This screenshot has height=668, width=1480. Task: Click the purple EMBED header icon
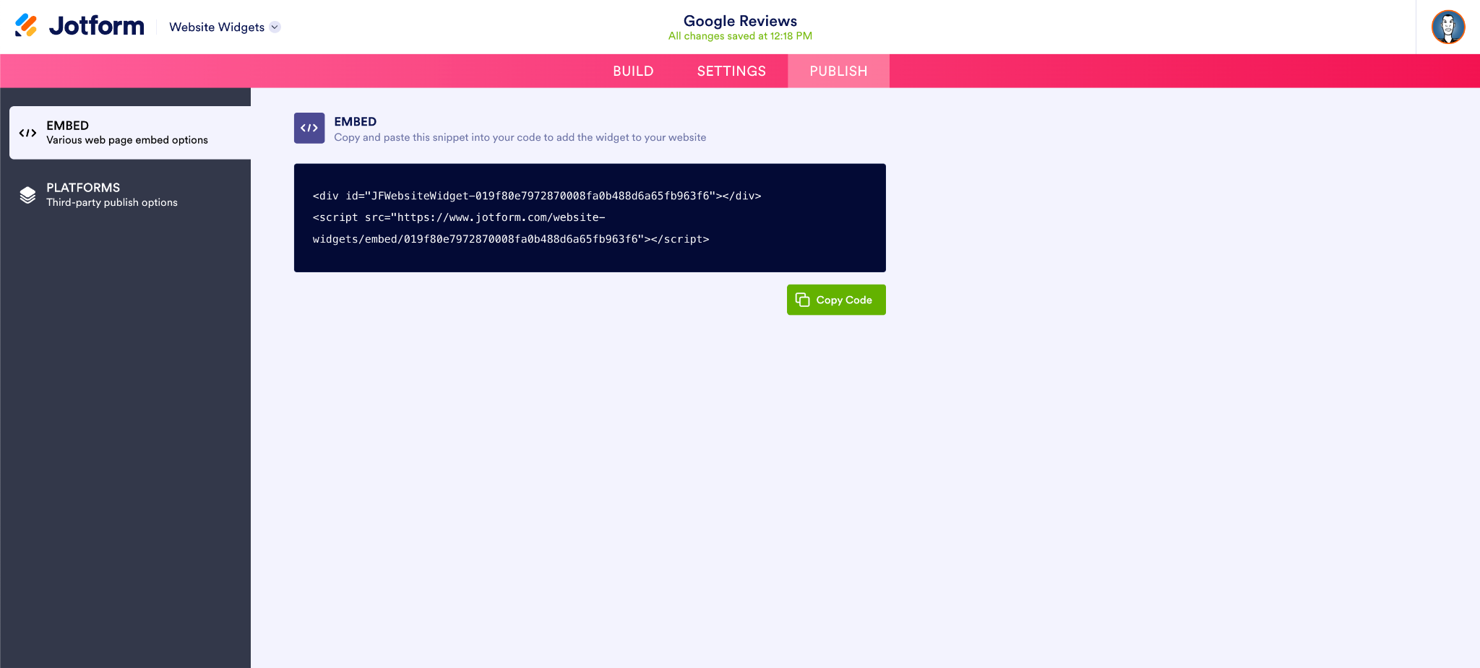[309, 128]
